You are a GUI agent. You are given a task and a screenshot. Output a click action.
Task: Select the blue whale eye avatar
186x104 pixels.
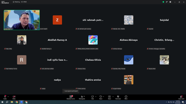click(x=128, y=60)
